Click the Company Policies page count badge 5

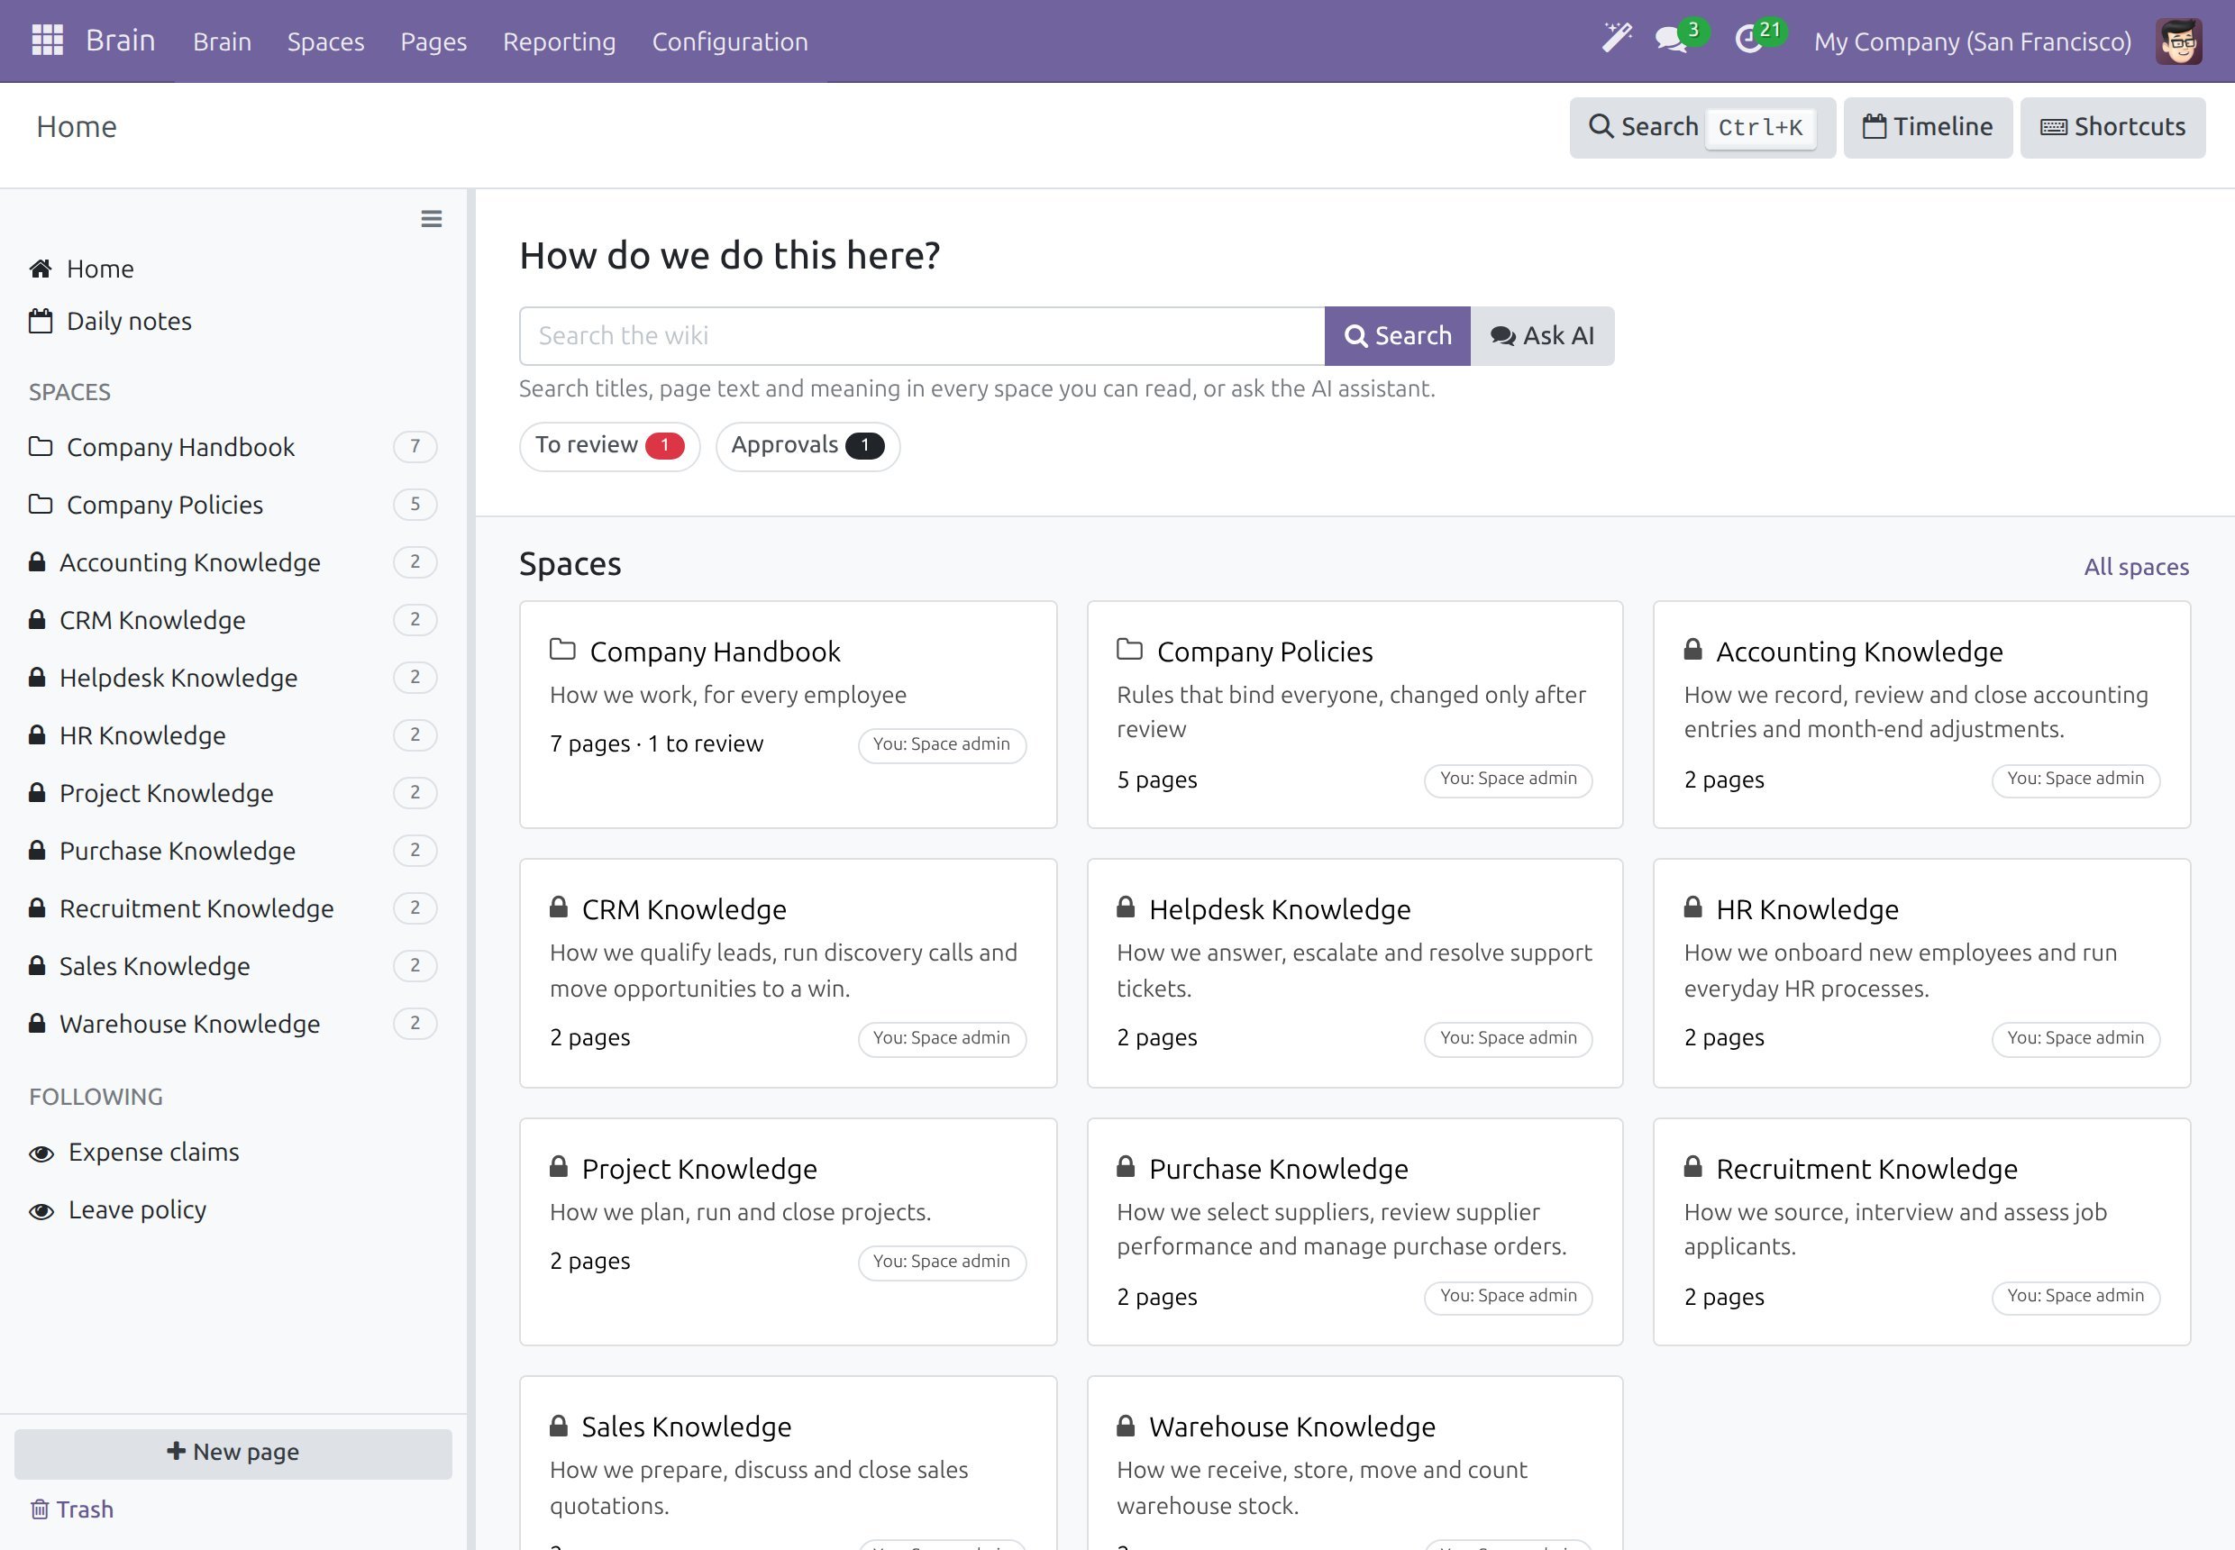point(415,504)
